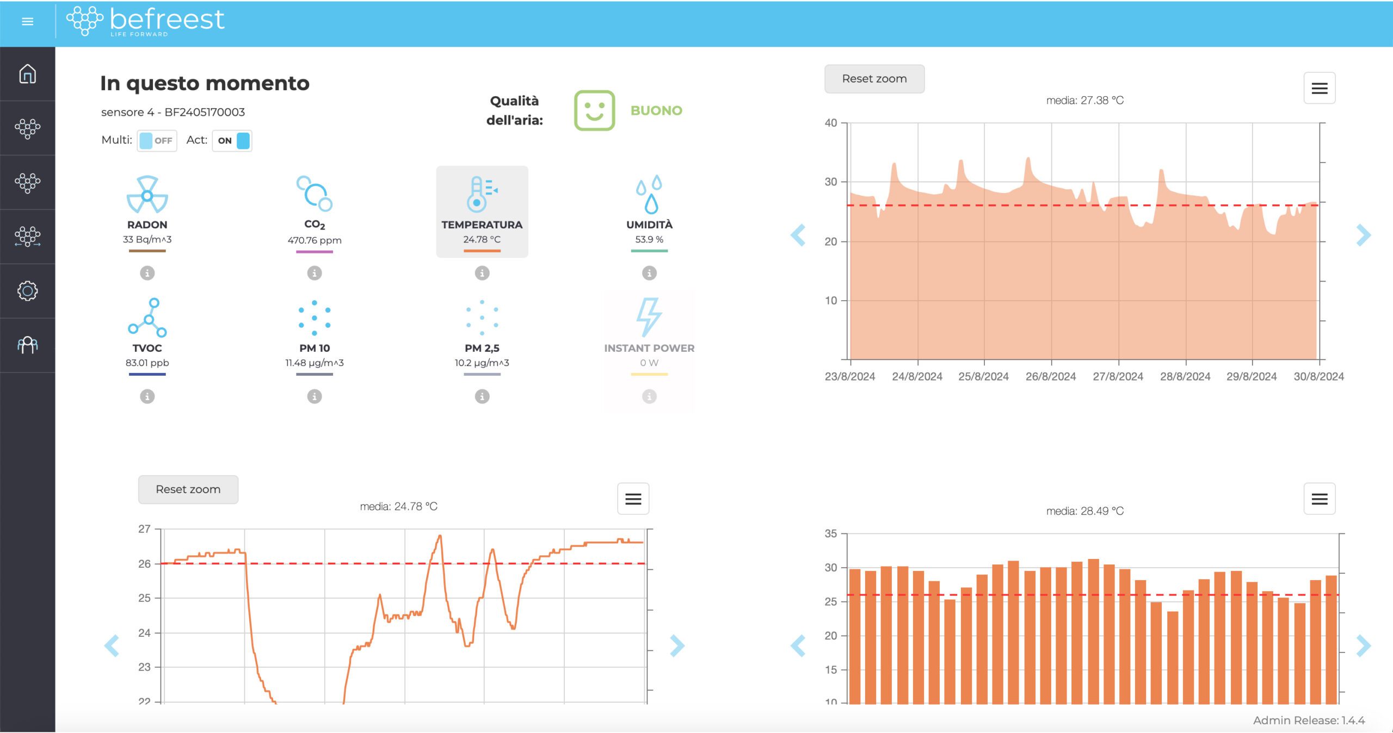Go to Home in the sidebar

tap(27, 74)
